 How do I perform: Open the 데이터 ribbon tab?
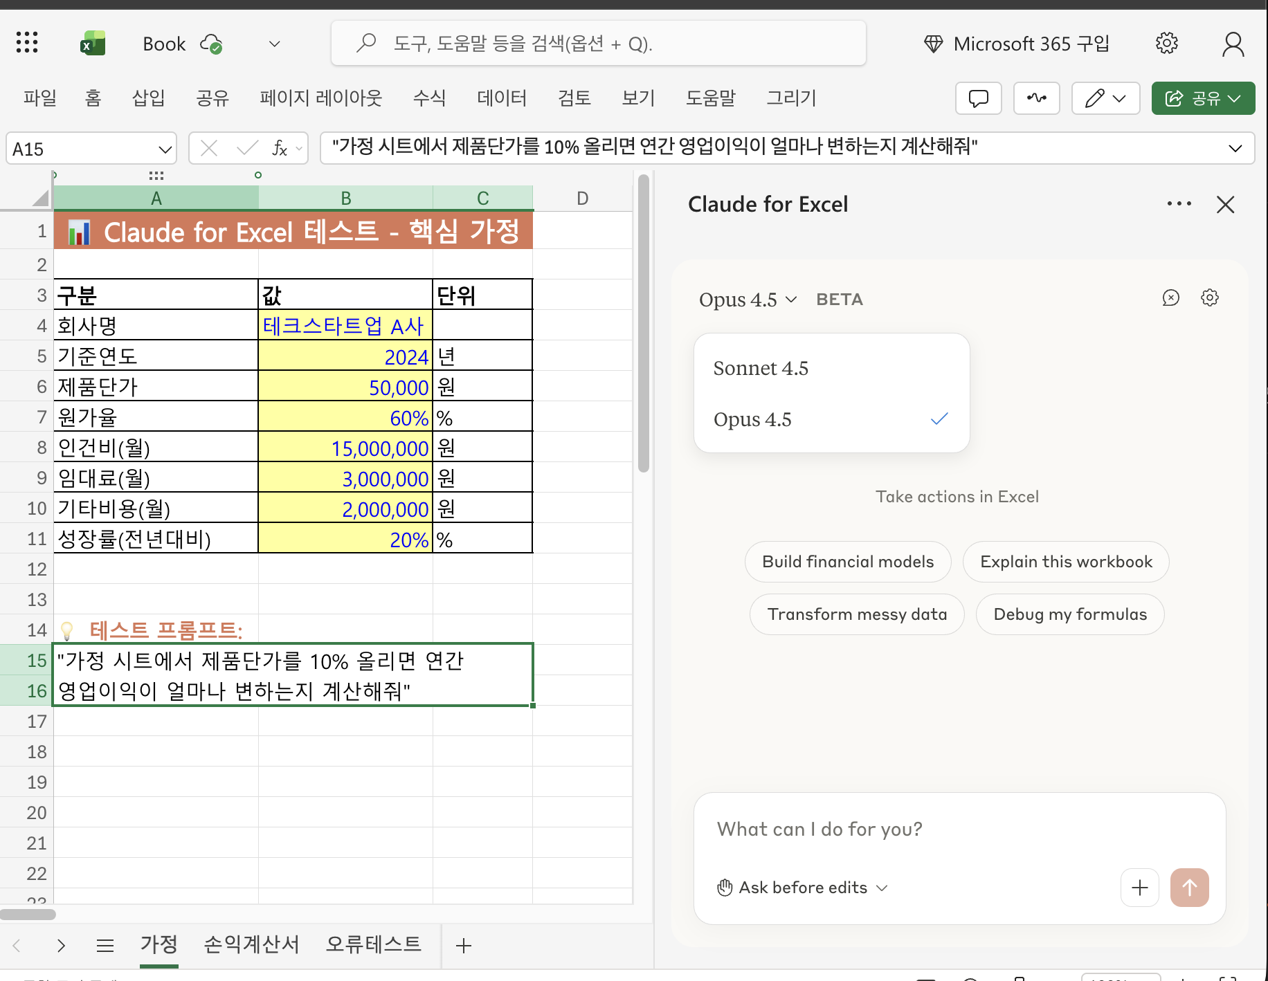(x=502, y=98)
